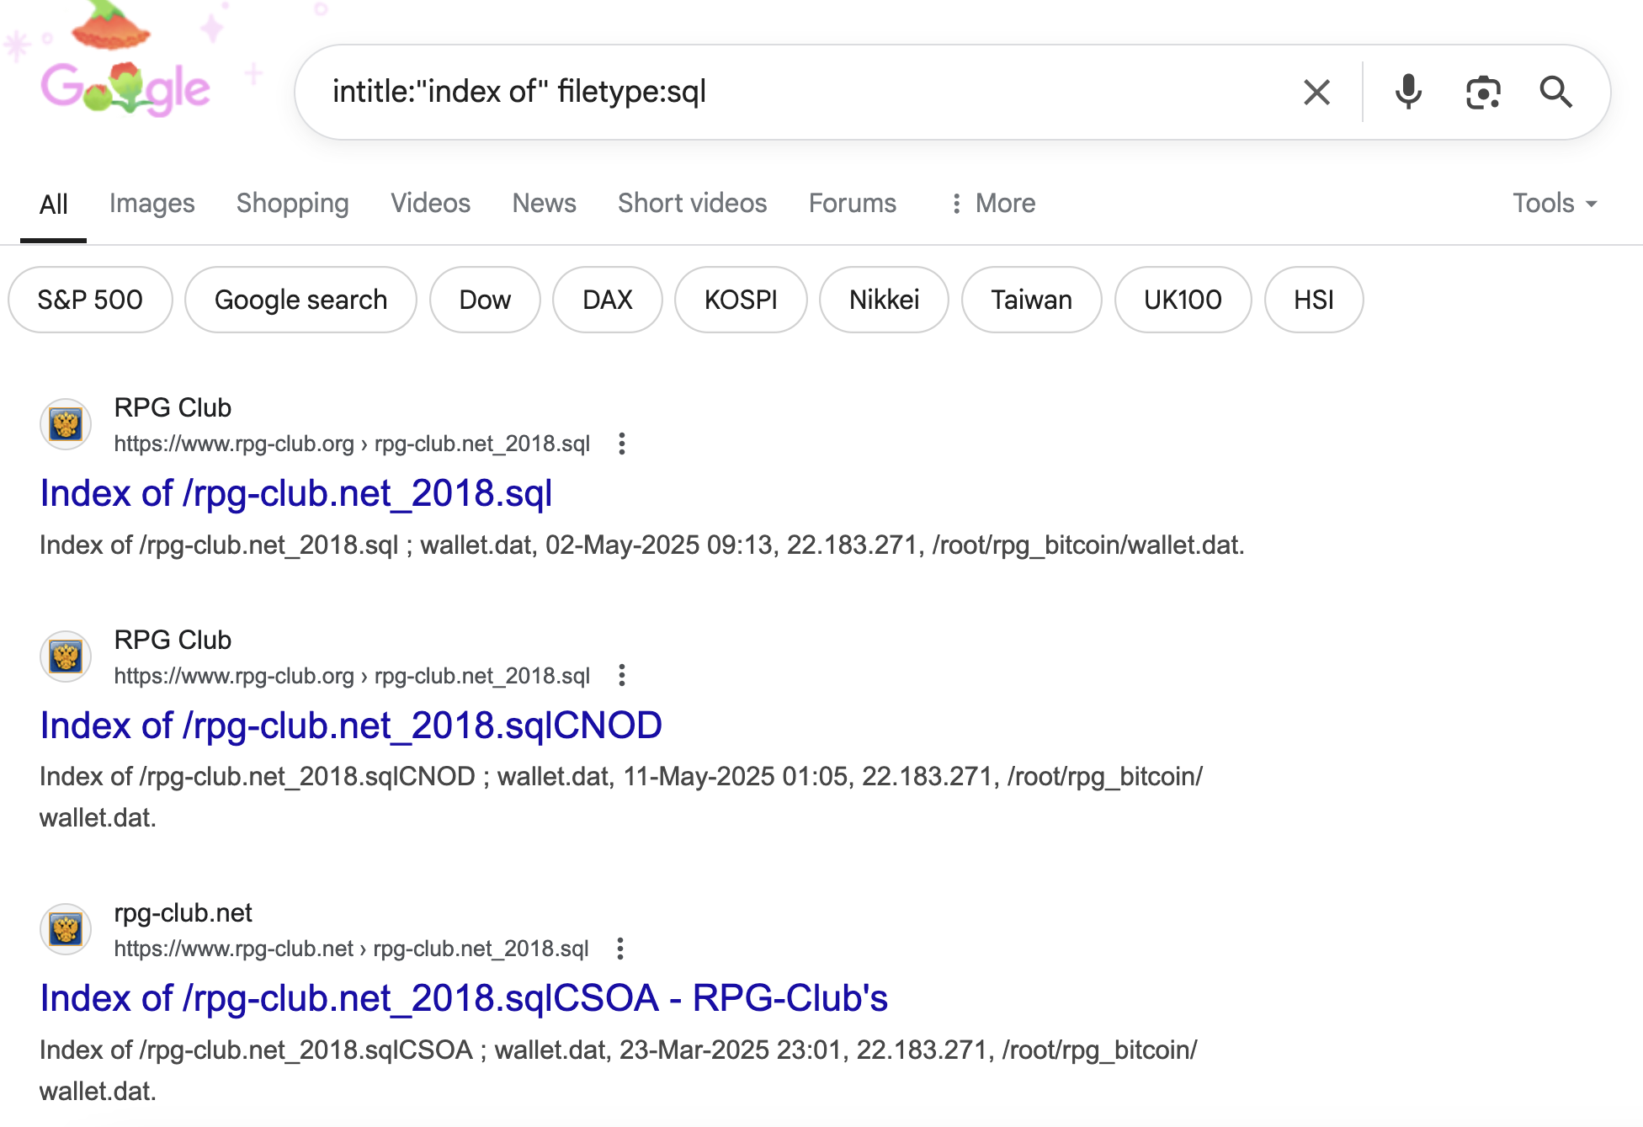Select the HSI chip
Image resolution: width=1643 pixels, height=1127 pixels.
[x=1314, y=300]
